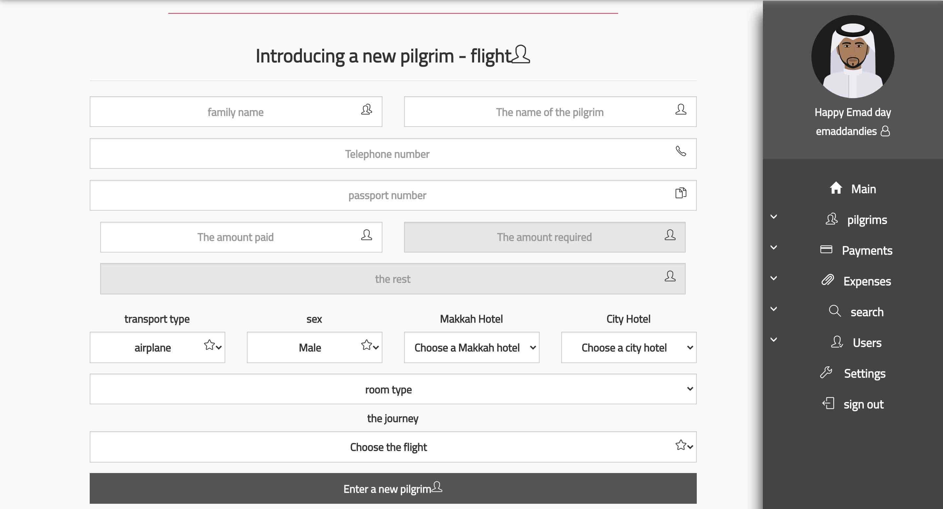
Task: Open the Payments menu item
Action: (866, 251)
